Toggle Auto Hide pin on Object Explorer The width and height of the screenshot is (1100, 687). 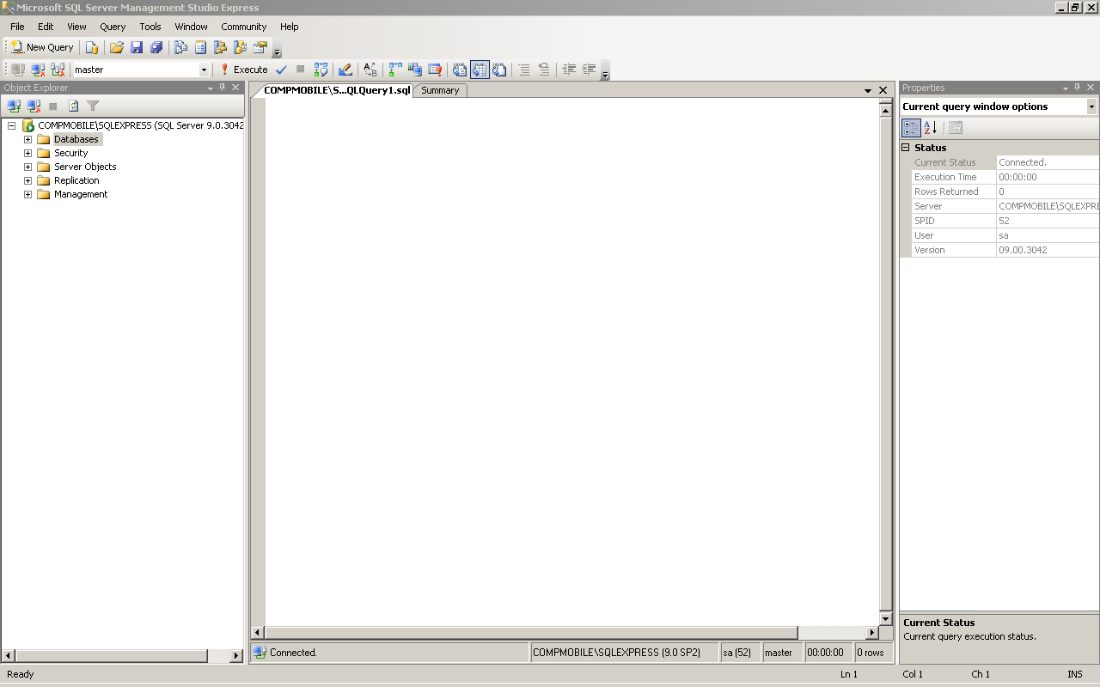pyautogui.click(x=223, y=88)
